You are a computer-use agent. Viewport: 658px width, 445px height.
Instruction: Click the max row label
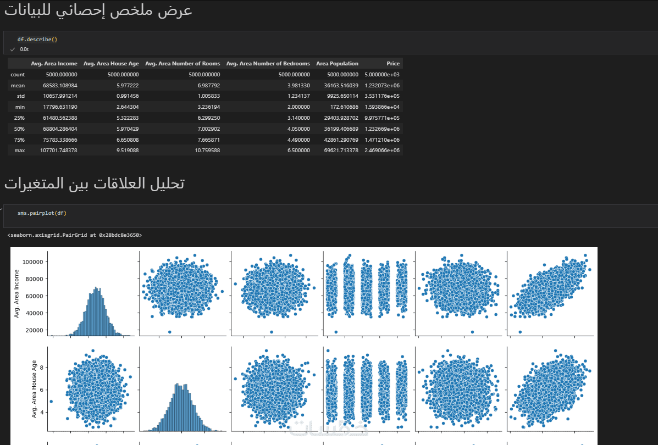coord(20,150)
